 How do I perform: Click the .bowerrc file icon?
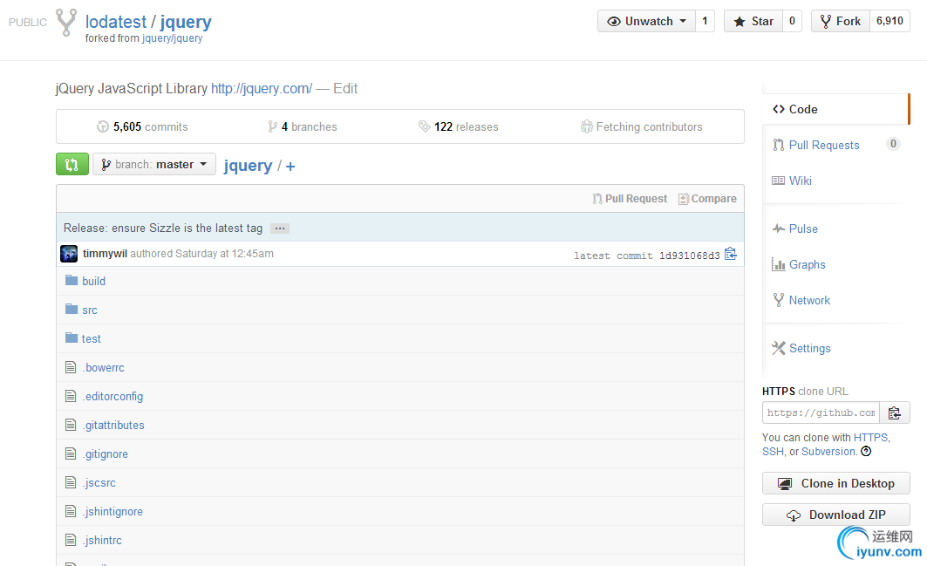tap(71, 367)
